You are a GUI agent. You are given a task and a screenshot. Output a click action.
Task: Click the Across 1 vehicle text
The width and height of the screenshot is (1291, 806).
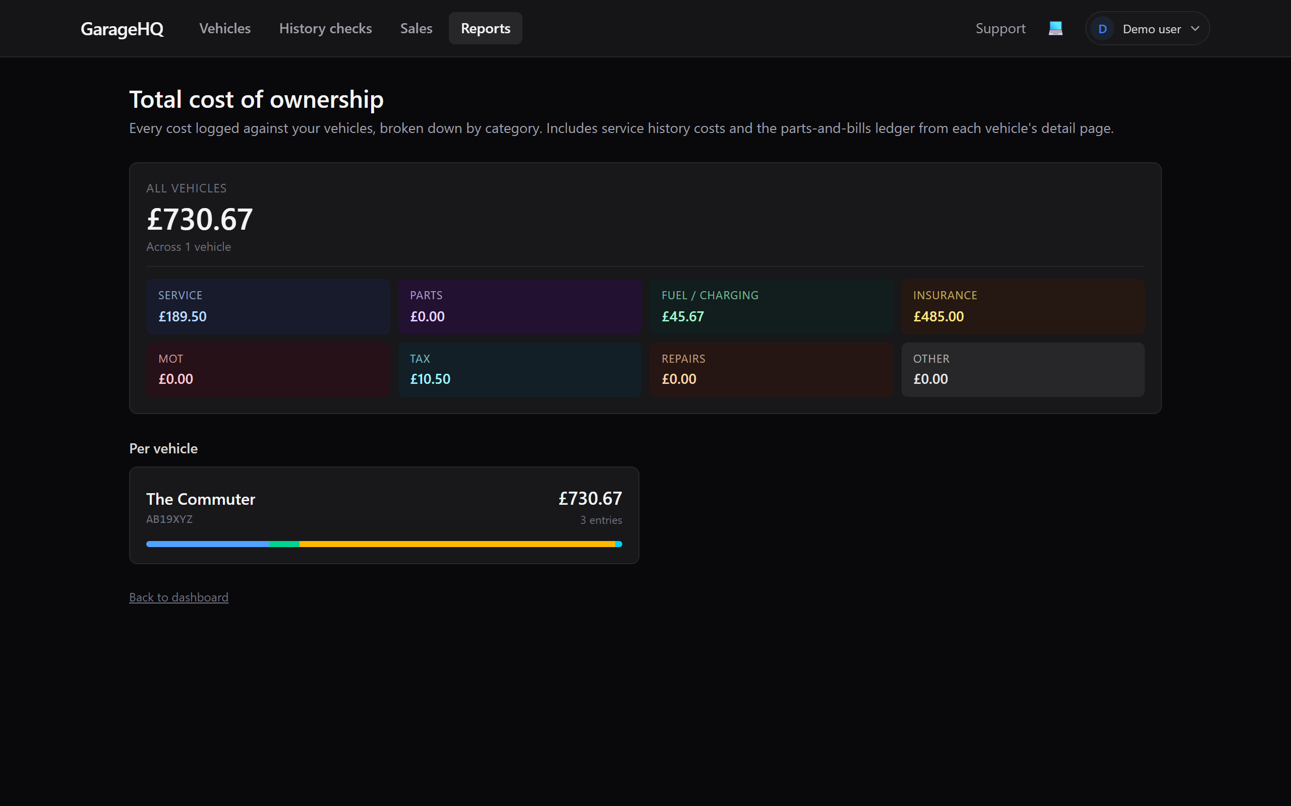tap(188, 247)
